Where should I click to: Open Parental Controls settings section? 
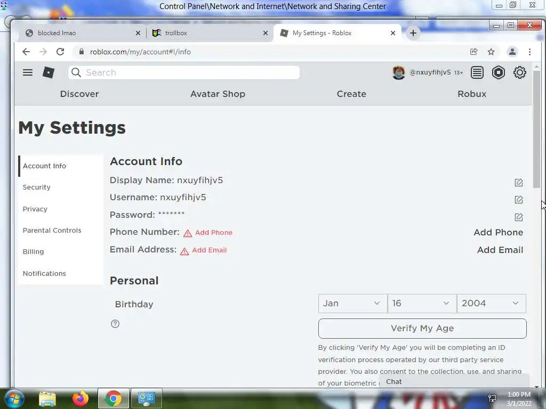coord(61,230)
